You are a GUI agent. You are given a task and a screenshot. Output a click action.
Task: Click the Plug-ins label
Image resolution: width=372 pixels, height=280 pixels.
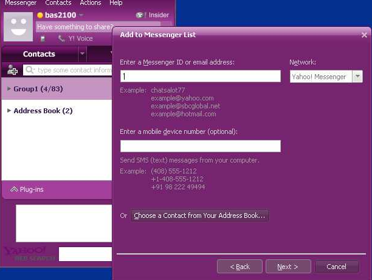tap(32, 189)
